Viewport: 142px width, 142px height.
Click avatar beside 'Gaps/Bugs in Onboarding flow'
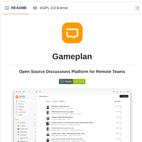[48, 107]
